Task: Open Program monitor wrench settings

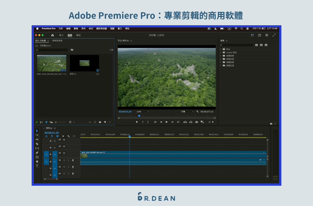Action: point(198,112)
